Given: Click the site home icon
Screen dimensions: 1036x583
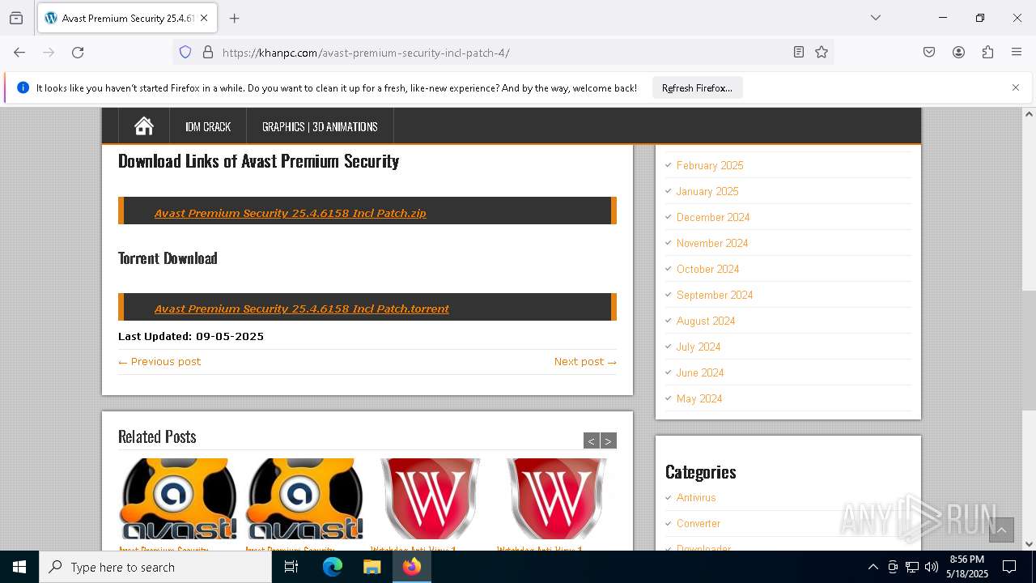Looking at the screenshot, I should (x=144, y=126).
